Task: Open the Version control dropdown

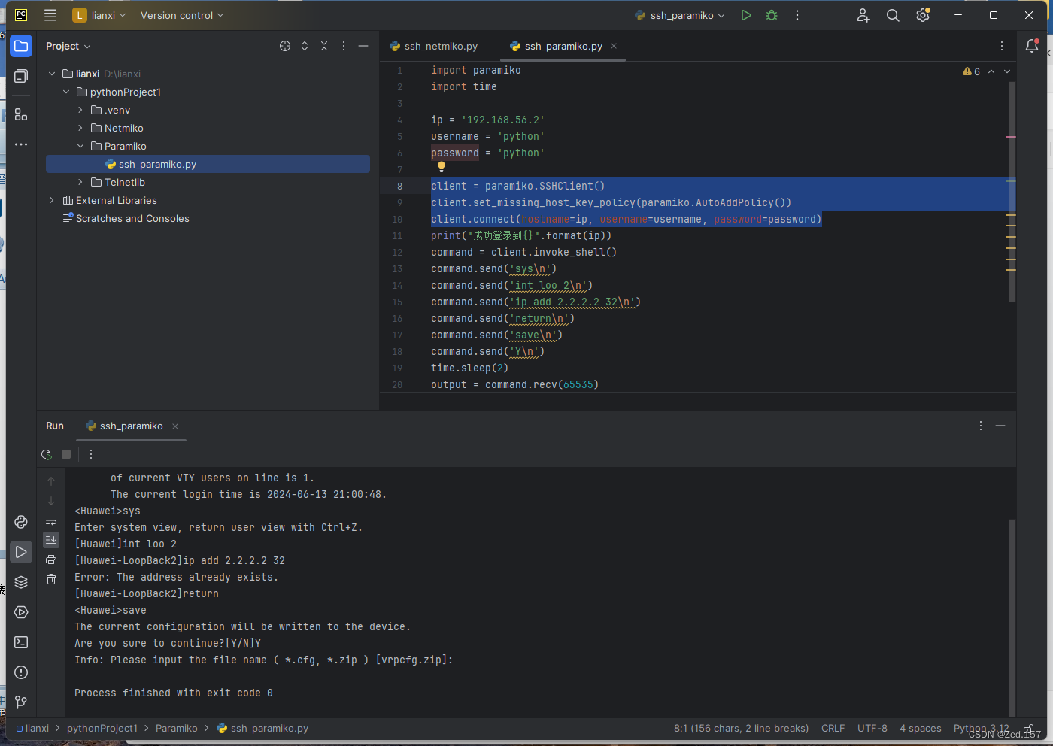Action: (181, 14)
